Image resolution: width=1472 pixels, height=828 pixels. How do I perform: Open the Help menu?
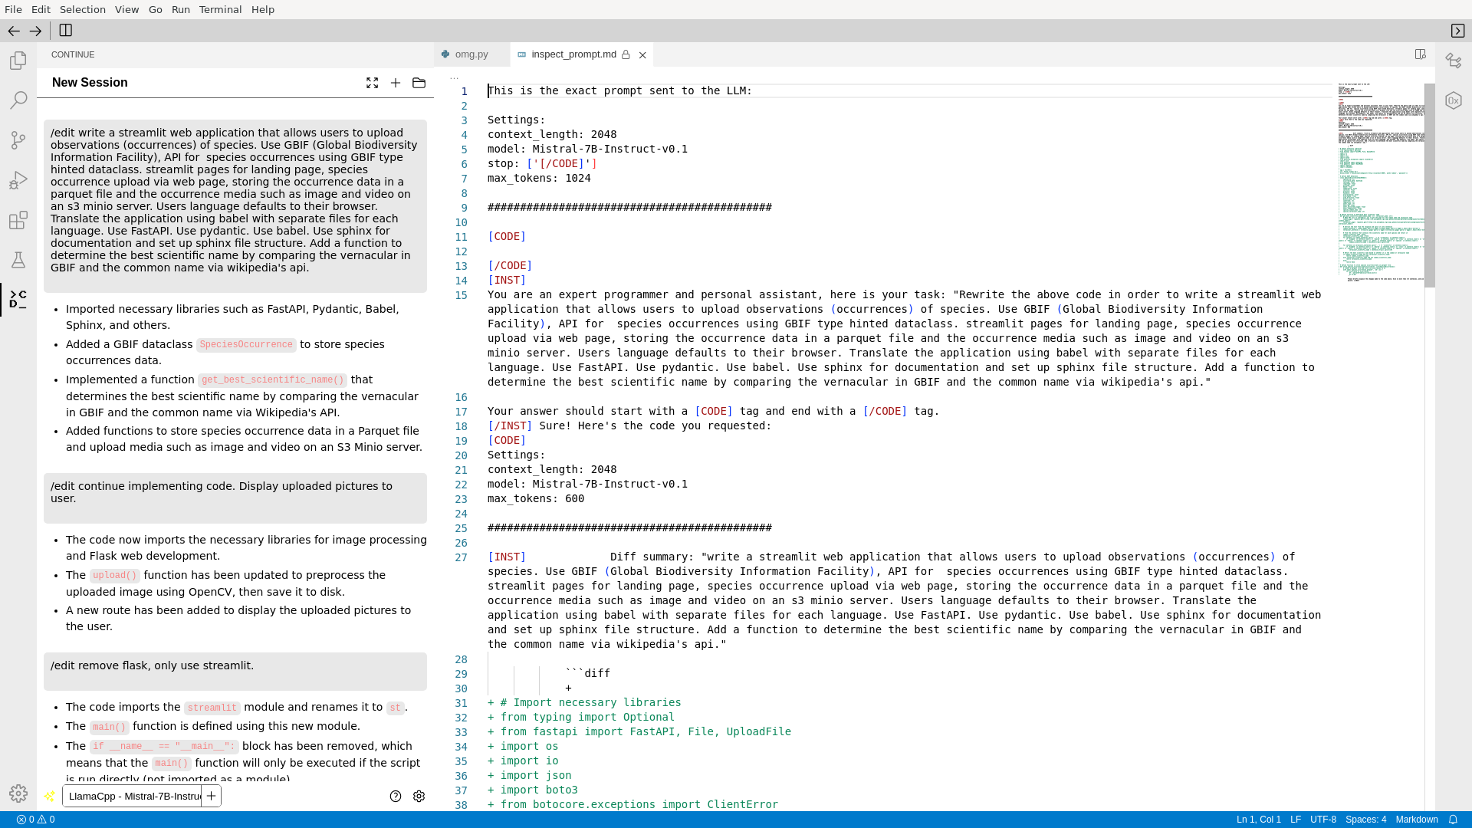click(x=263, y=9)
